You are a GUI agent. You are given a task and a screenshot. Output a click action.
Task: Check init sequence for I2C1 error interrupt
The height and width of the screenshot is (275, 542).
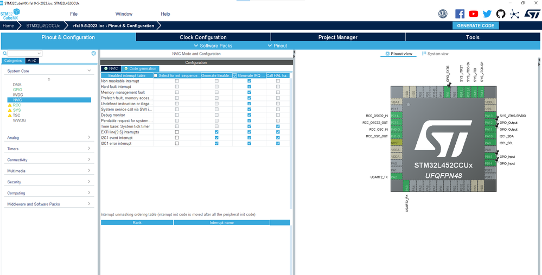pos(177,143)
